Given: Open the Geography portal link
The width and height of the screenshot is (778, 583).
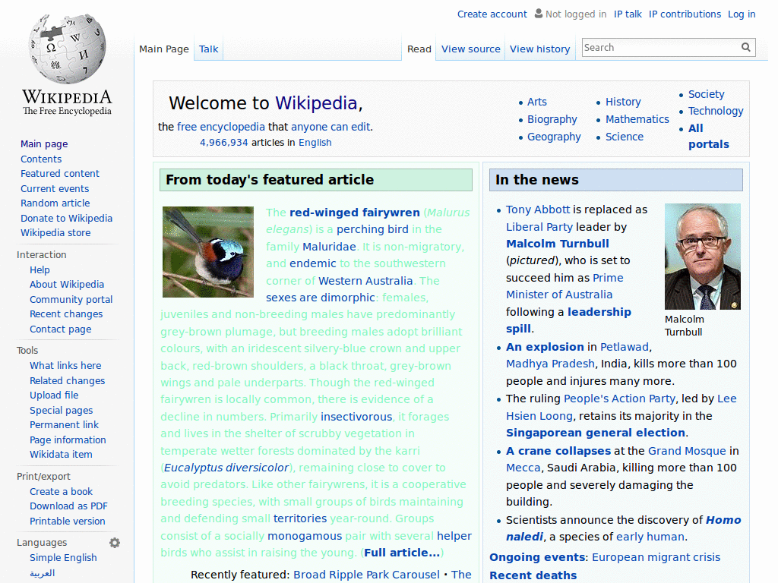Looking at the screenshot, I should pyautogui.click(x=554, y=137).
